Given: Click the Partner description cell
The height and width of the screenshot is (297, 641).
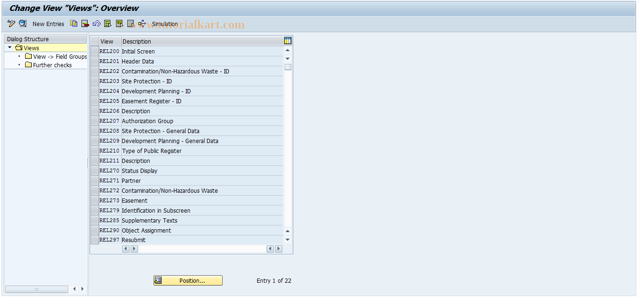Looking at the screenshot, I should [202, 180].
